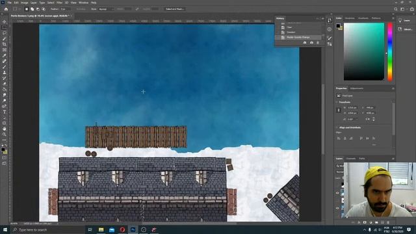
Task: Select the Eyedropper tool
Action: point(5,55)
